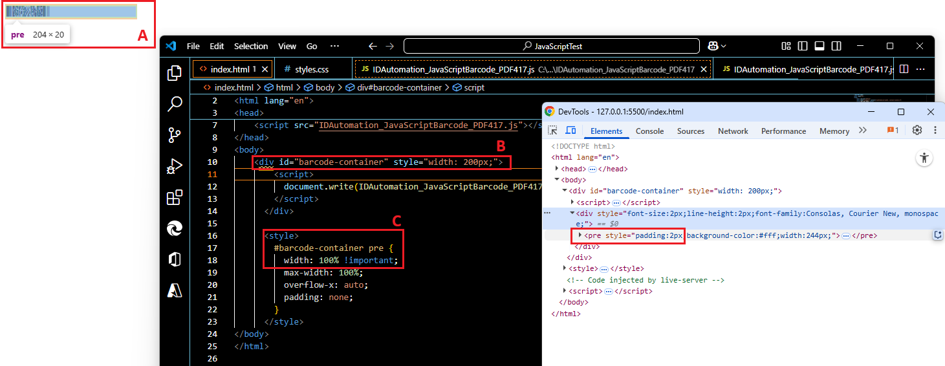Toggle the bottom panel layout button
This screenshot has width=945, height=366.
[x=820, y=46]
